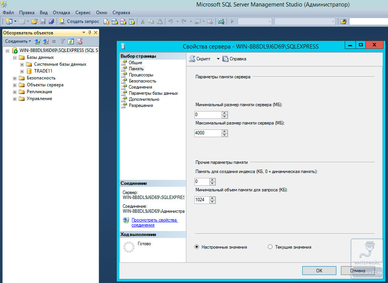Collapse the WIN-8B8DL9J6D69\SQLEXPRESS server node

(7, 51)
